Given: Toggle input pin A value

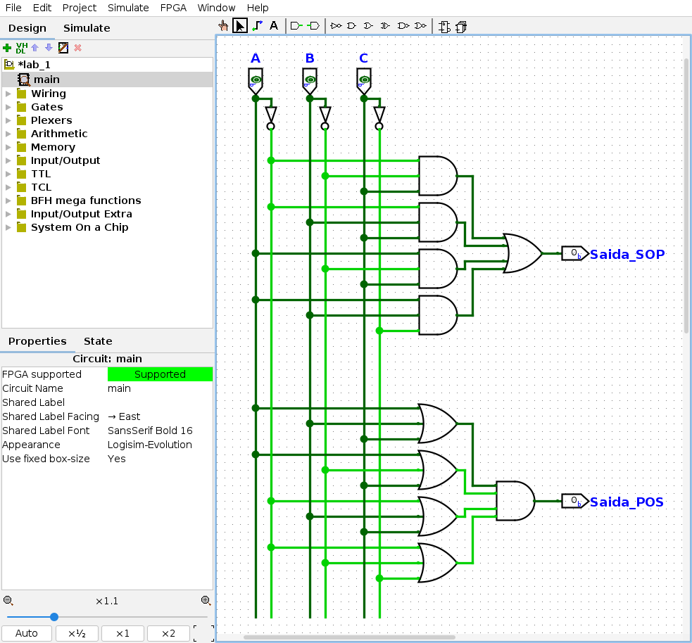Looking at the screenshot, I should click(256, 80).
